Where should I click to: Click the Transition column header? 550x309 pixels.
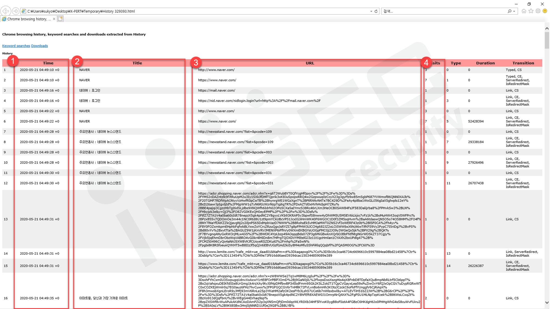click(523, 63)
